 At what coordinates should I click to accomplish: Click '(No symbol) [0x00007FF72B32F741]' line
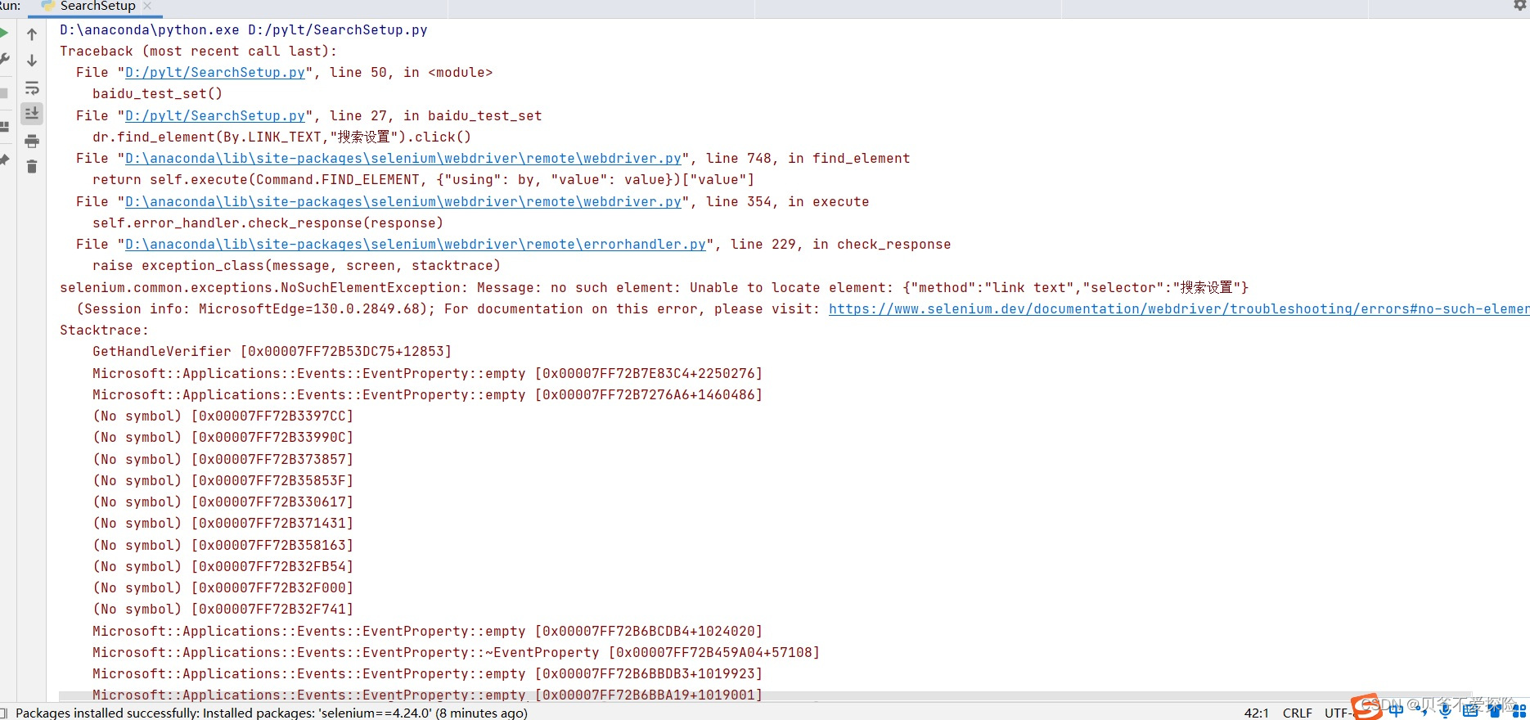point(223,610)
